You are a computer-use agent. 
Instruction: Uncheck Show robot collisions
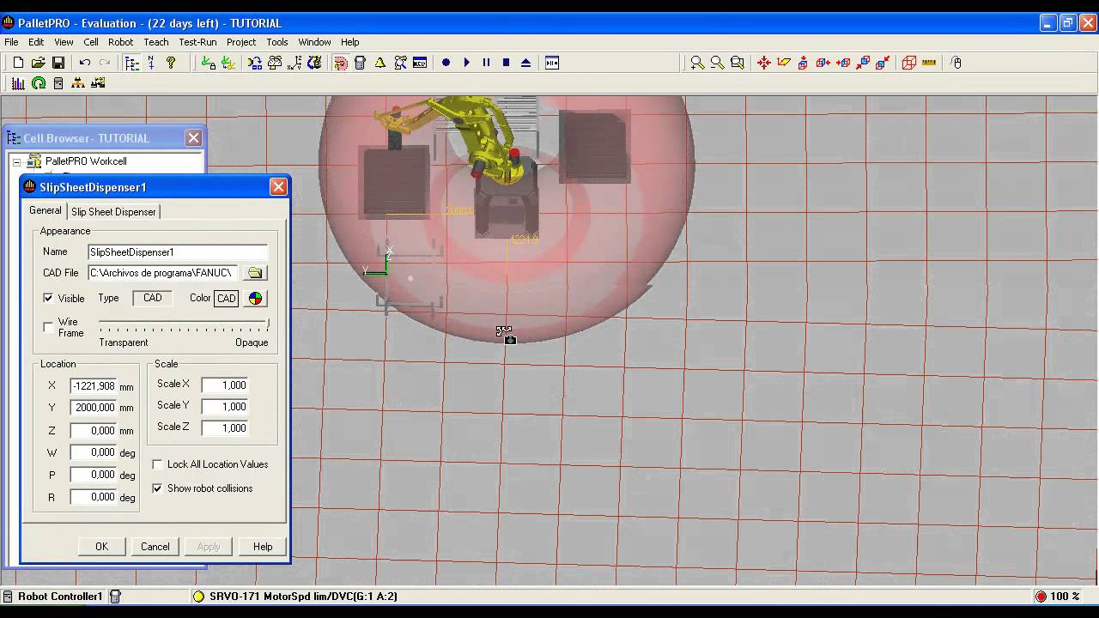[x=157, y=488]
